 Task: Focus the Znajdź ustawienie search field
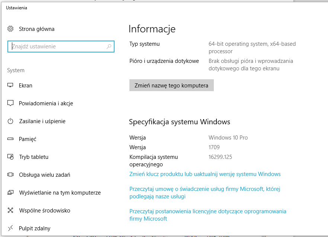coord(58,47)
